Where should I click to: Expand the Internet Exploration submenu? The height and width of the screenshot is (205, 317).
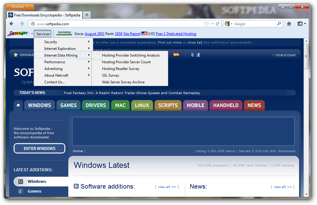pyautogui.click(x=63, y=48)
